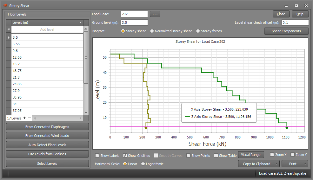Select Logarithmic horizontal scale
Screen dimensions: 313x180
(143, 164)
